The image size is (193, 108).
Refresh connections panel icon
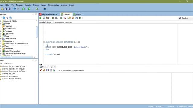tap(4, 18)
